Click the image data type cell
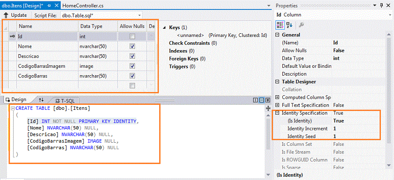 98,66
